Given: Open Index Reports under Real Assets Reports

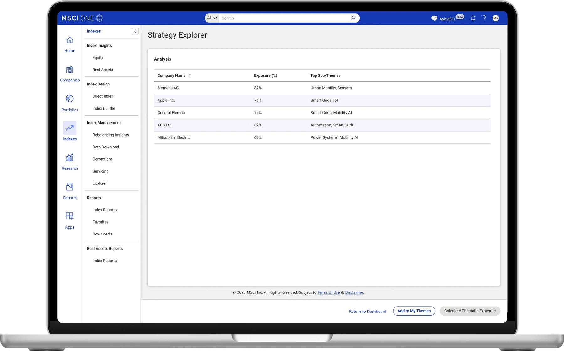Looking at the screenshot, I should [104, 261].
